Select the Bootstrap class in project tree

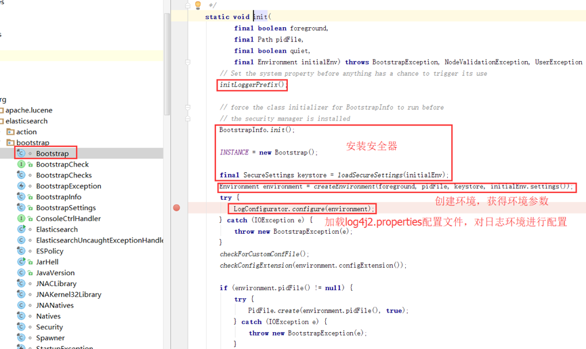tap(52, 154)
